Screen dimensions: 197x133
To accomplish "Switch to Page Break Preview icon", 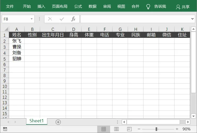I will click(x=129, y=129).
